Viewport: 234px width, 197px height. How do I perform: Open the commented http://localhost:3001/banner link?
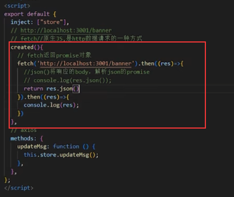pos(66,31)
